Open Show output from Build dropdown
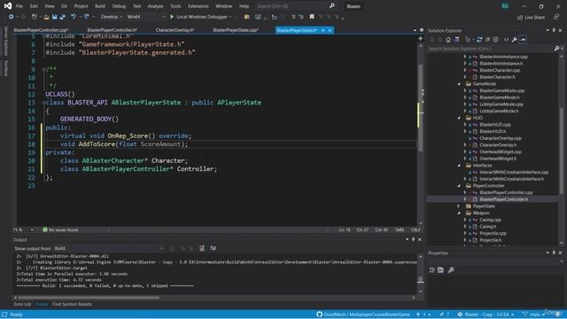 tap(108, 248)
